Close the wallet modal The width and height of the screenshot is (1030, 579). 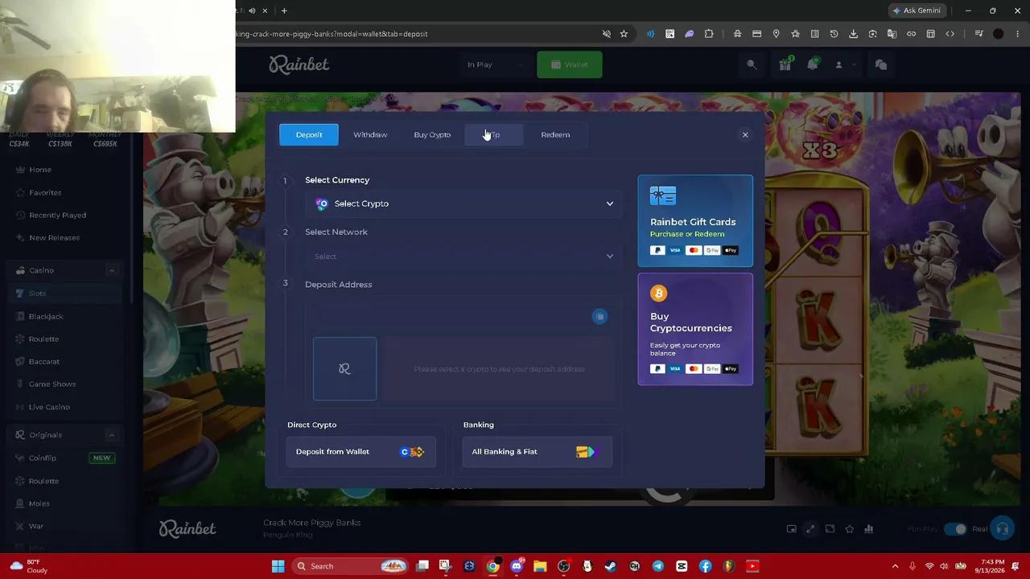tap(745, 134)
